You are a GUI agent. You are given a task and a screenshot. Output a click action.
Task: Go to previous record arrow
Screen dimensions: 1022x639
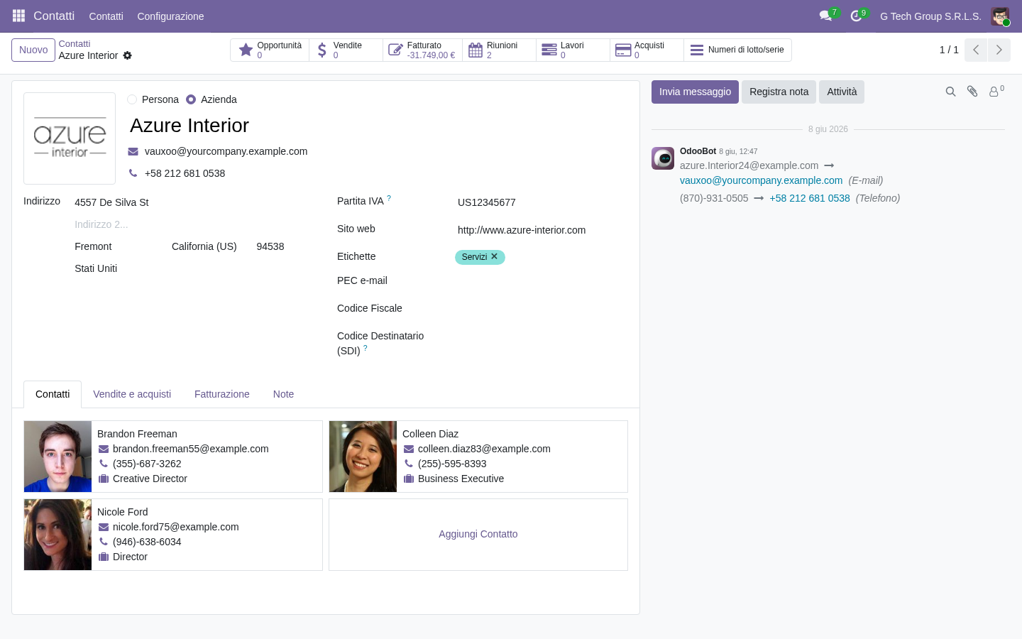(976, 50)
